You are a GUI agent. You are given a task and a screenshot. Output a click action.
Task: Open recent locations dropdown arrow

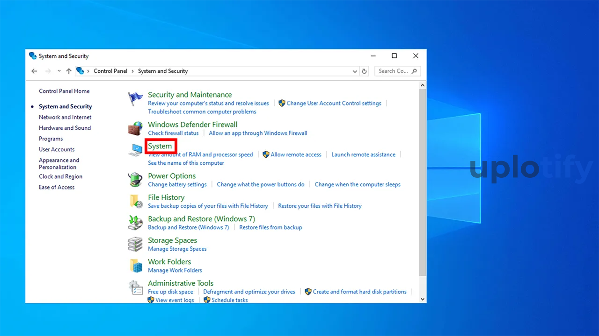[59, 71]
